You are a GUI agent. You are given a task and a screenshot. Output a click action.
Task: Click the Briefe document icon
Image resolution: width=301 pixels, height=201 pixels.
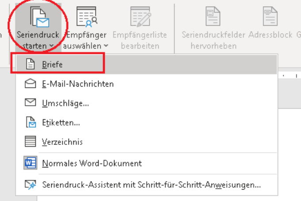(30, 64)
